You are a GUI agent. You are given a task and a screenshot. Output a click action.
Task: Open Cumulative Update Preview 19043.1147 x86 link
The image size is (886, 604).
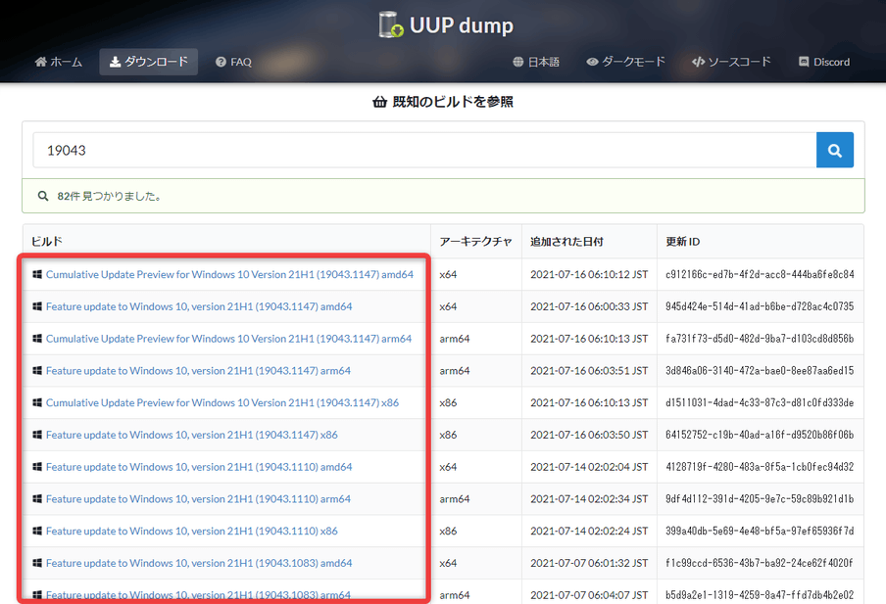222,402
